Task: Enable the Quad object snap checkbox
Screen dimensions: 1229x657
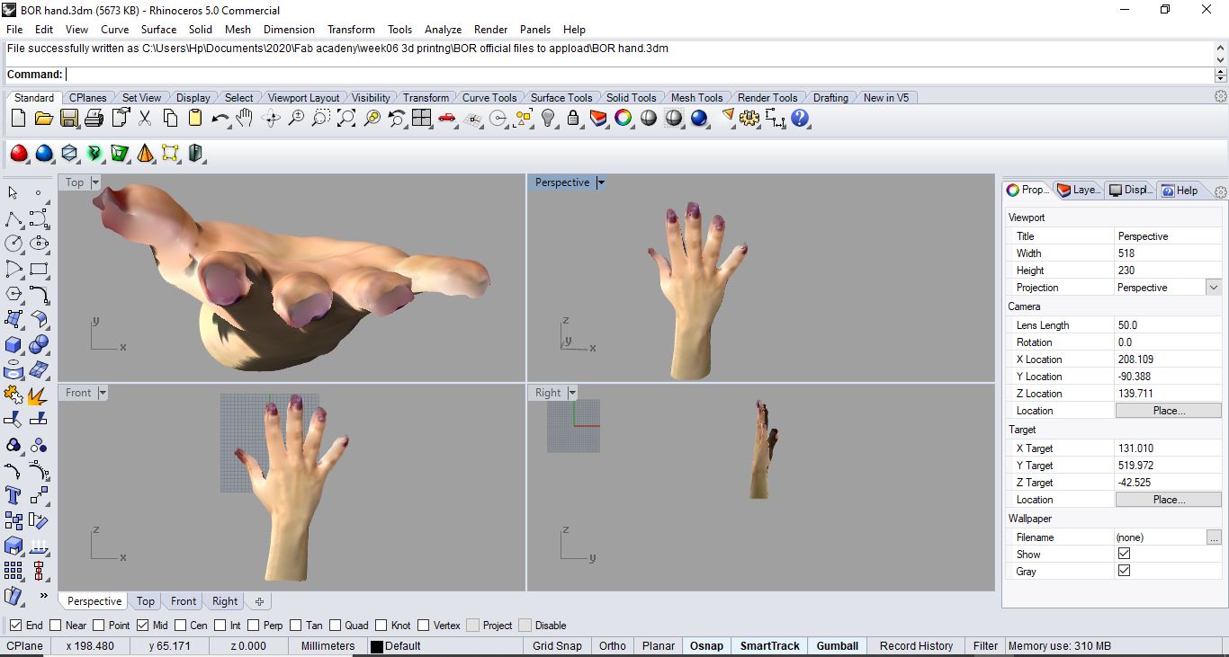Action: pyautogui.click(x=334, y=625)
